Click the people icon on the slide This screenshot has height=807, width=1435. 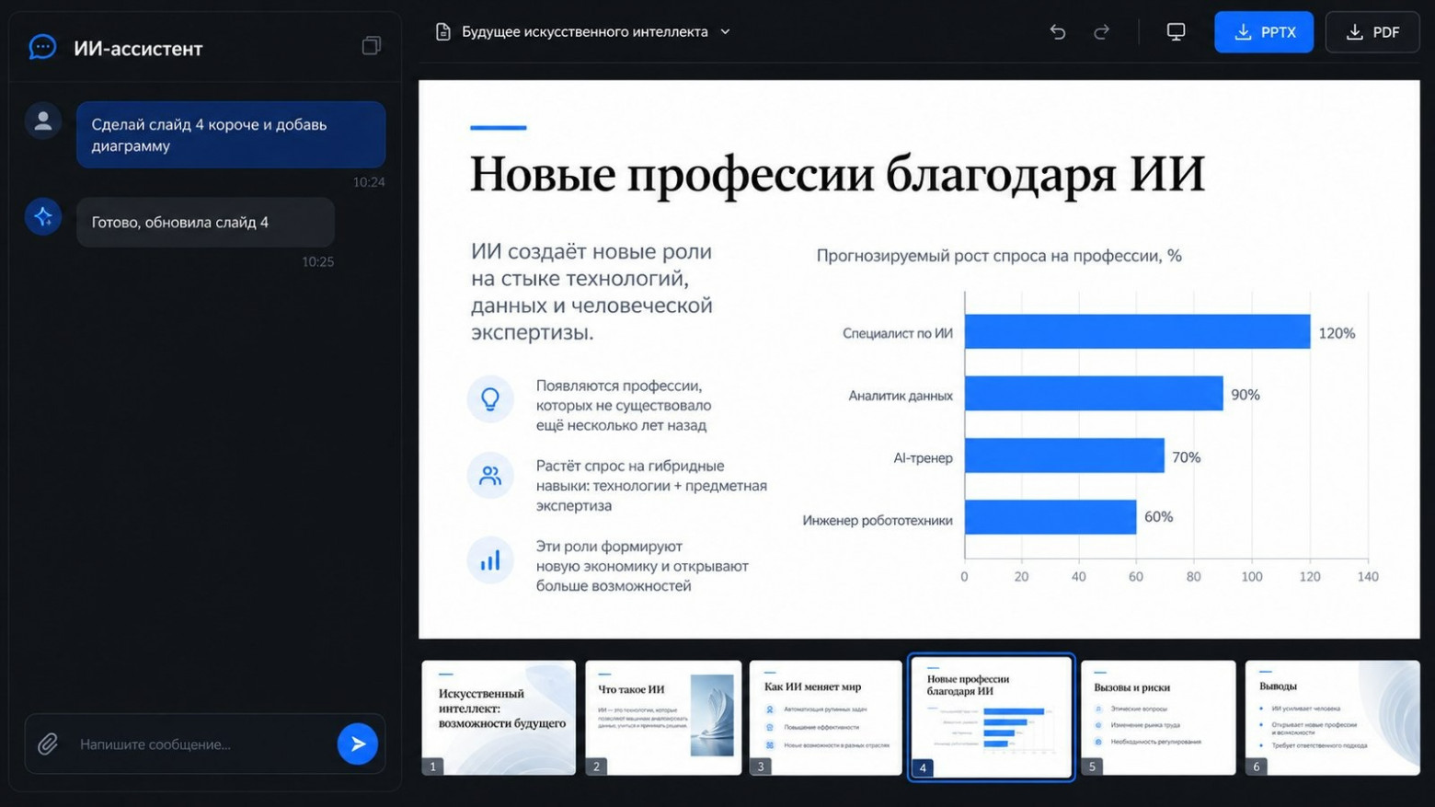[x=490, y=476]
